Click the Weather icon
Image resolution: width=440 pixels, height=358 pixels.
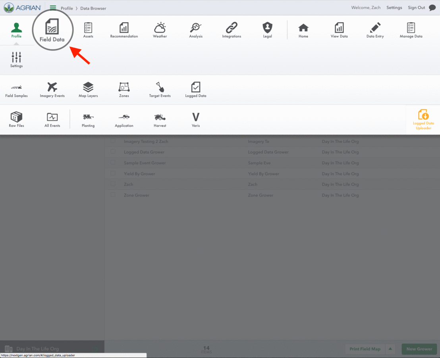(x=160, y=30)
